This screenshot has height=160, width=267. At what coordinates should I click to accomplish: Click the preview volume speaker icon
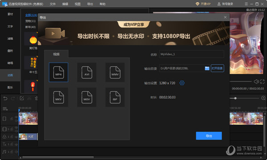[x=256, y=82]
